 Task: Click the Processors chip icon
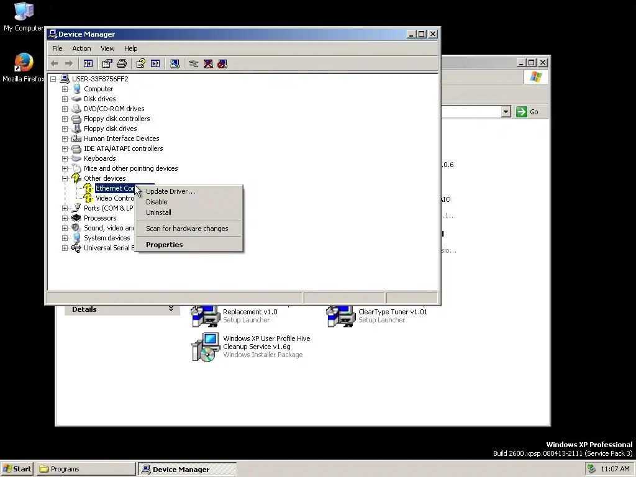coord(76,218)
